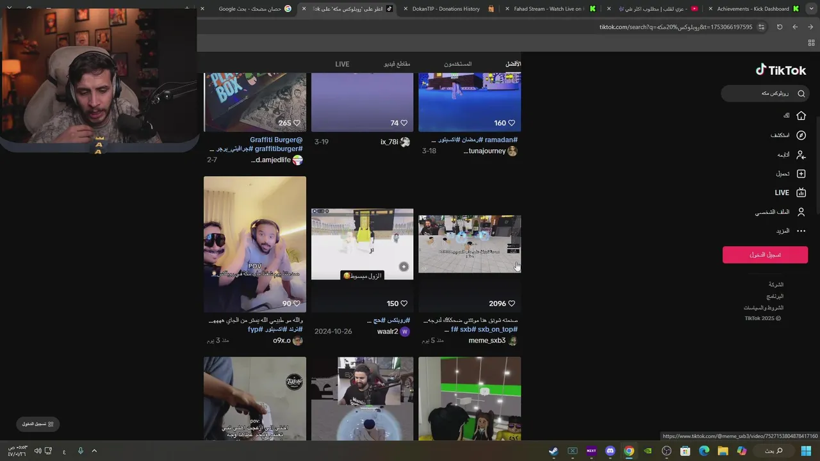Click the heart icon showing 90
Screen dimensions: 820x461
point(297,303)
